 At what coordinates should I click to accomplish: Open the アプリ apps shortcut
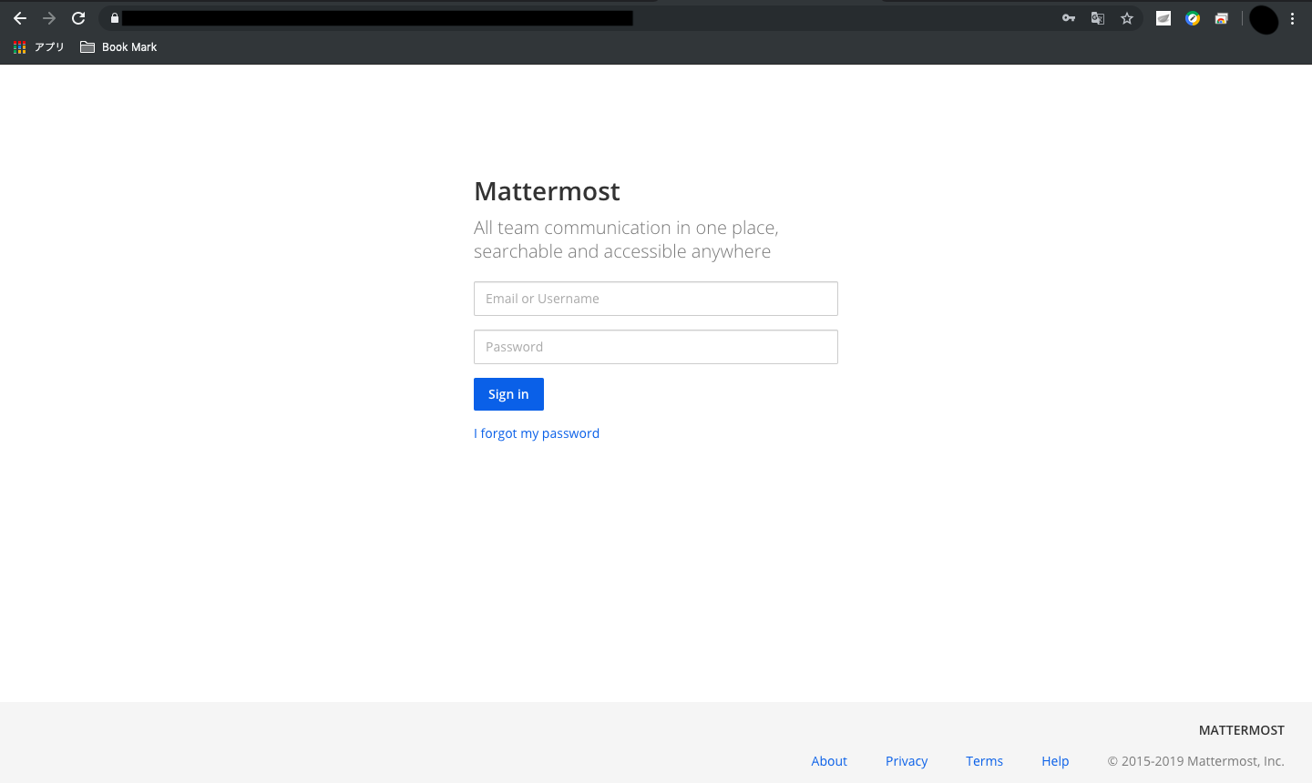39,47
